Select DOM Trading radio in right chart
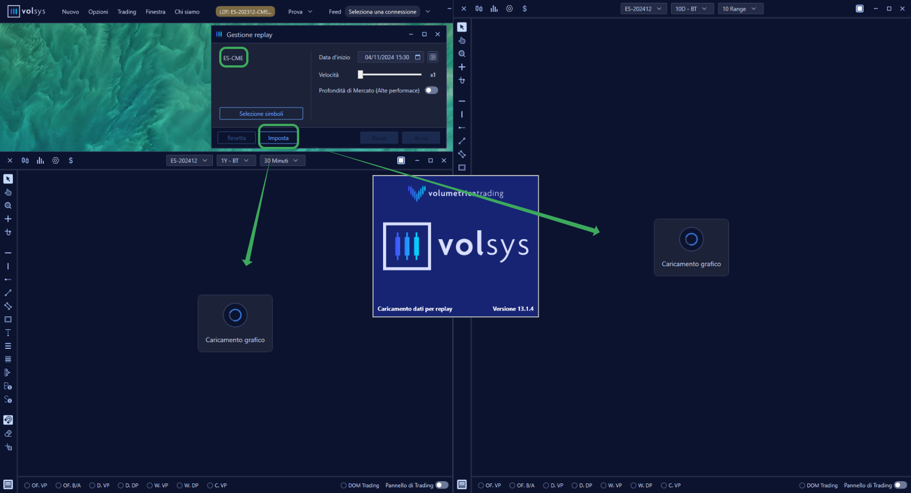Image resolution: width=911 pixels, height=493 pixels. pyautogui.click(x=819, y=485)
